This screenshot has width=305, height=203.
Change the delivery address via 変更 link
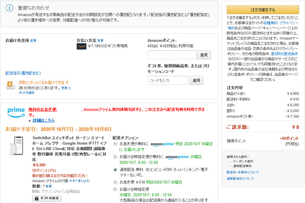coord(33,41)
